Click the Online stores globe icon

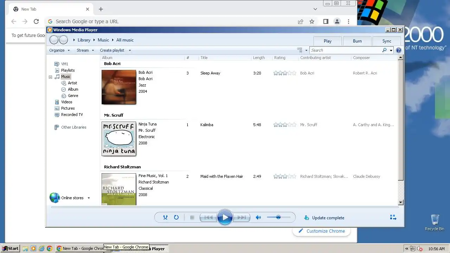54,198
